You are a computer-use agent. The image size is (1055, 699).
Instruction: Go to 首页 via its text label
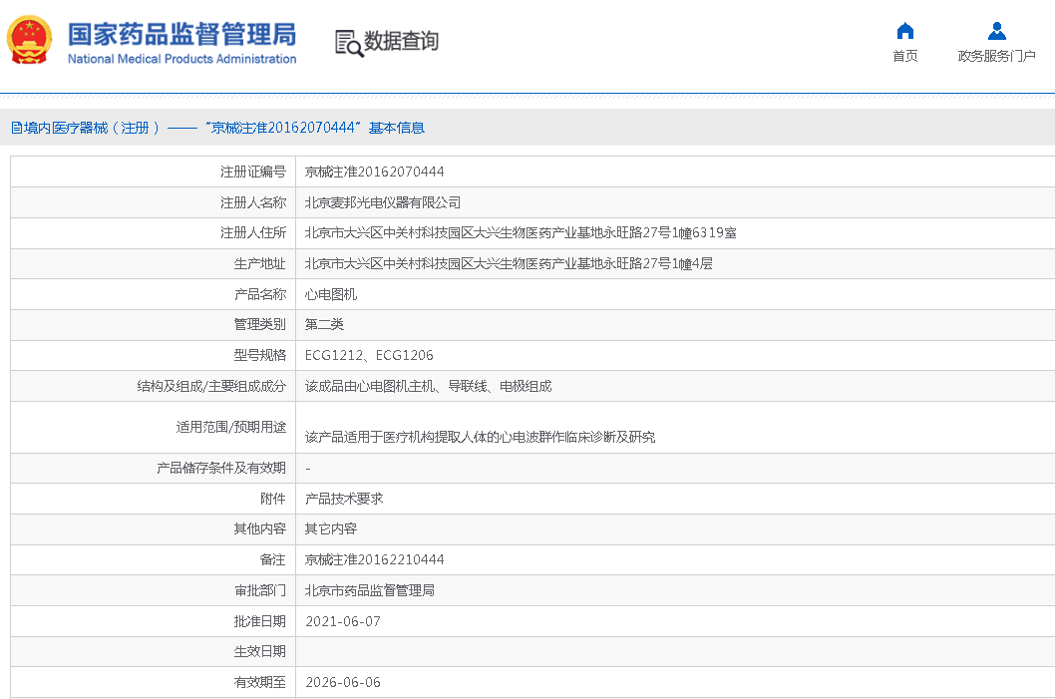point(904,56)
